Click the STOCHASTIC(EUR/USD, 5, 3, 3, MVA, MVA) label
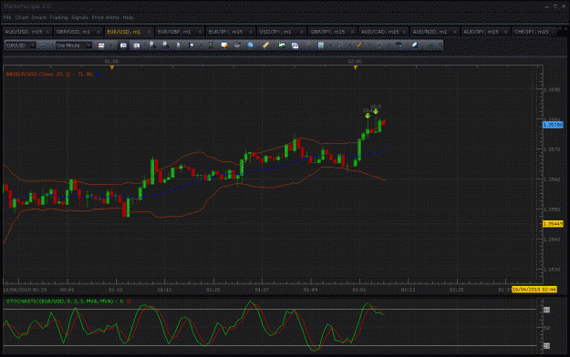 click(59, 301)
